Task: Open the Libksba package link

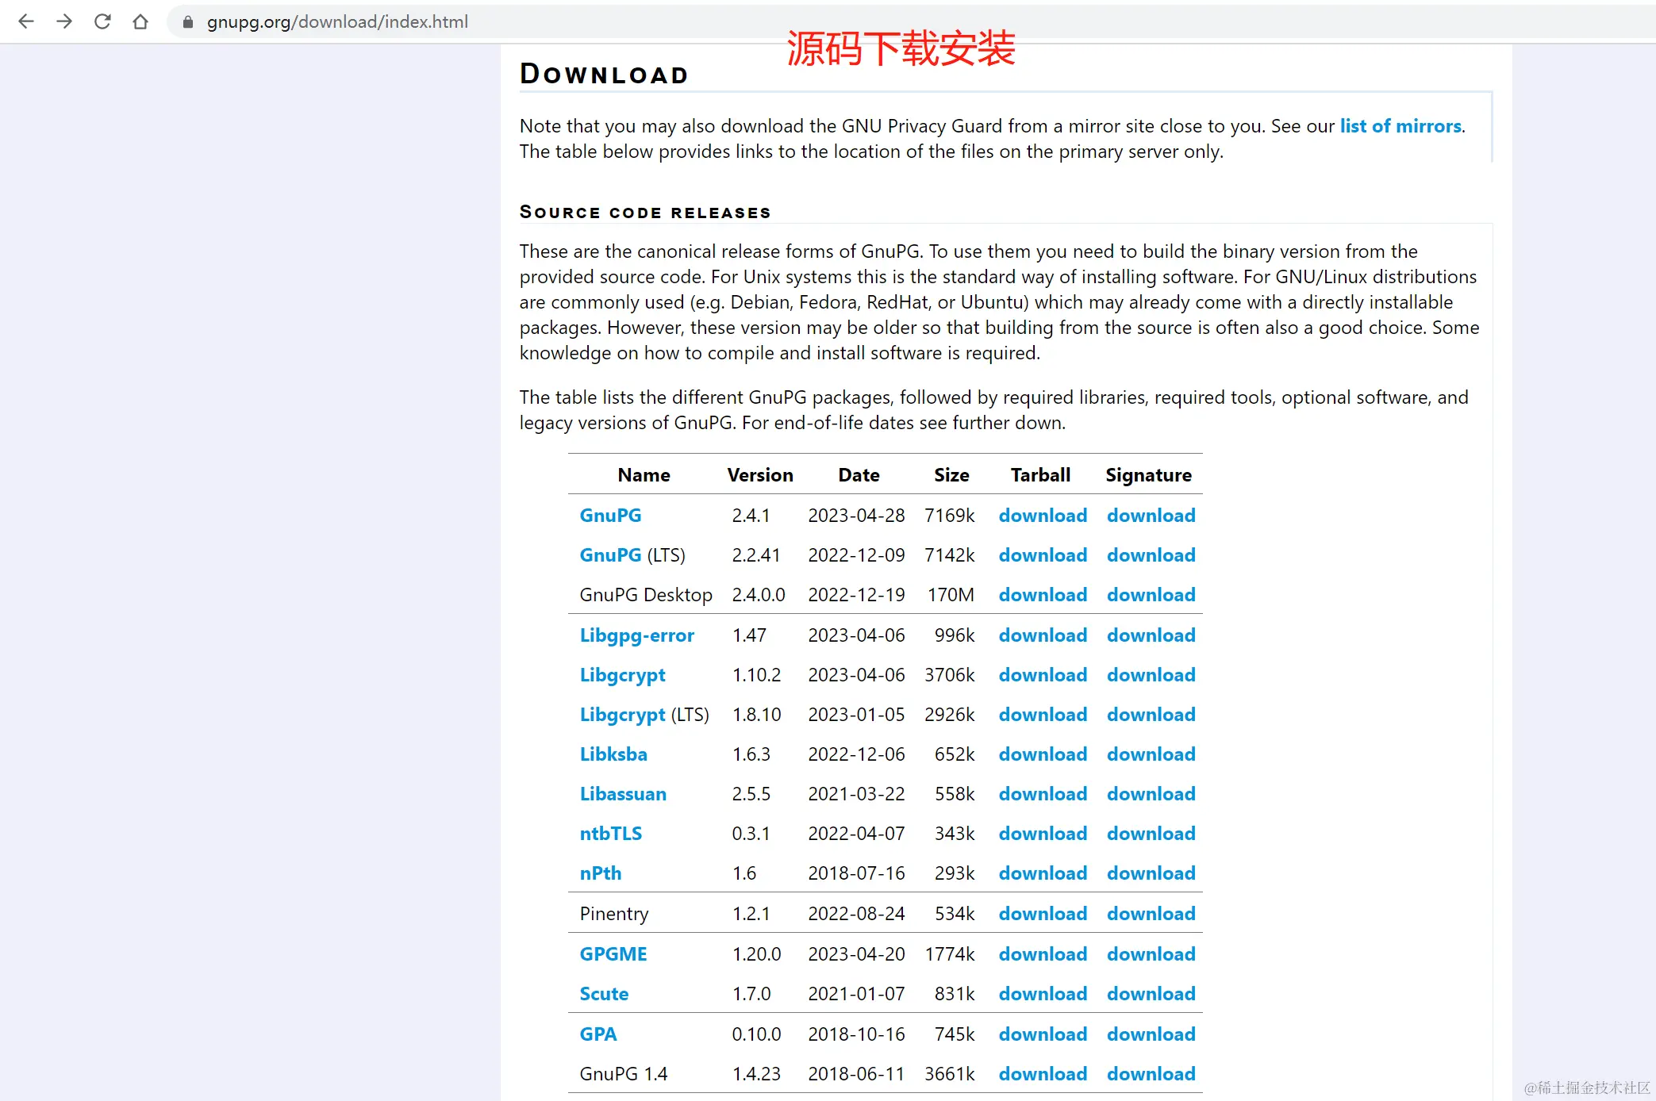Action: click(x=613, y=754)
